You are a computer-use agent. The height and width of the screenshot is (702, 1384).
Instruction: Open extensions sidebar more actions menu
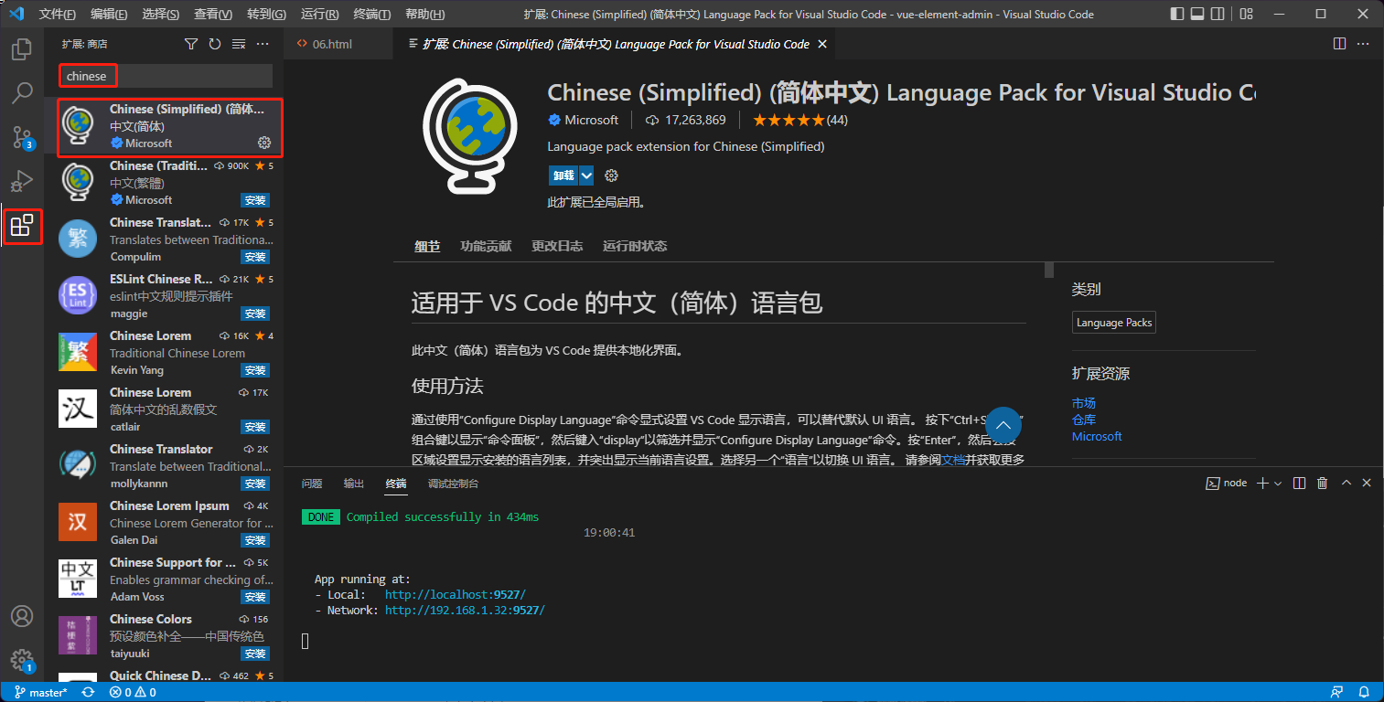point(263,44)
